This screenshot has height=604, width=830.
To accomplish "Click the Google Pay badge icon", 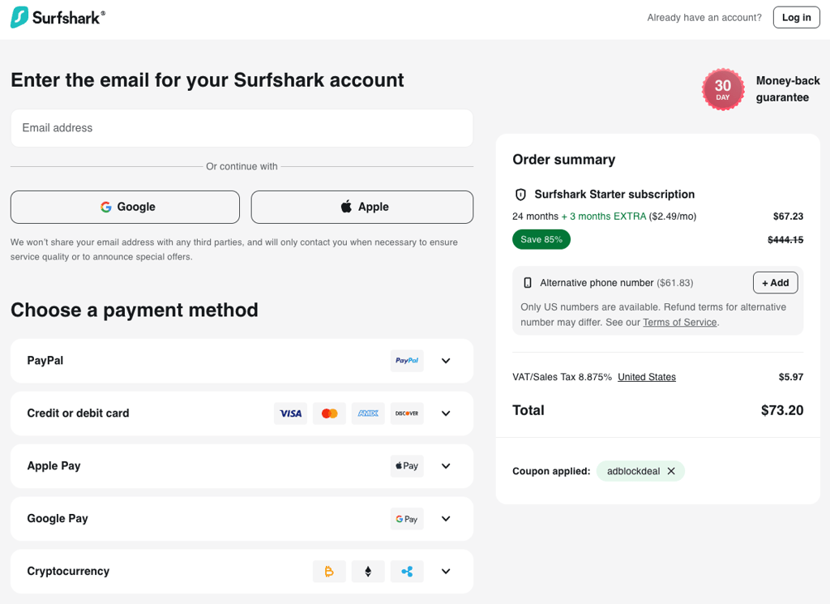I will pos(407,519).
